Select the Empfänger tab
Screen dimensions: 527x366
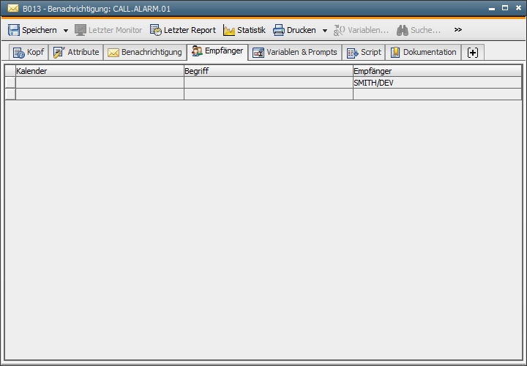click(217, 51)
